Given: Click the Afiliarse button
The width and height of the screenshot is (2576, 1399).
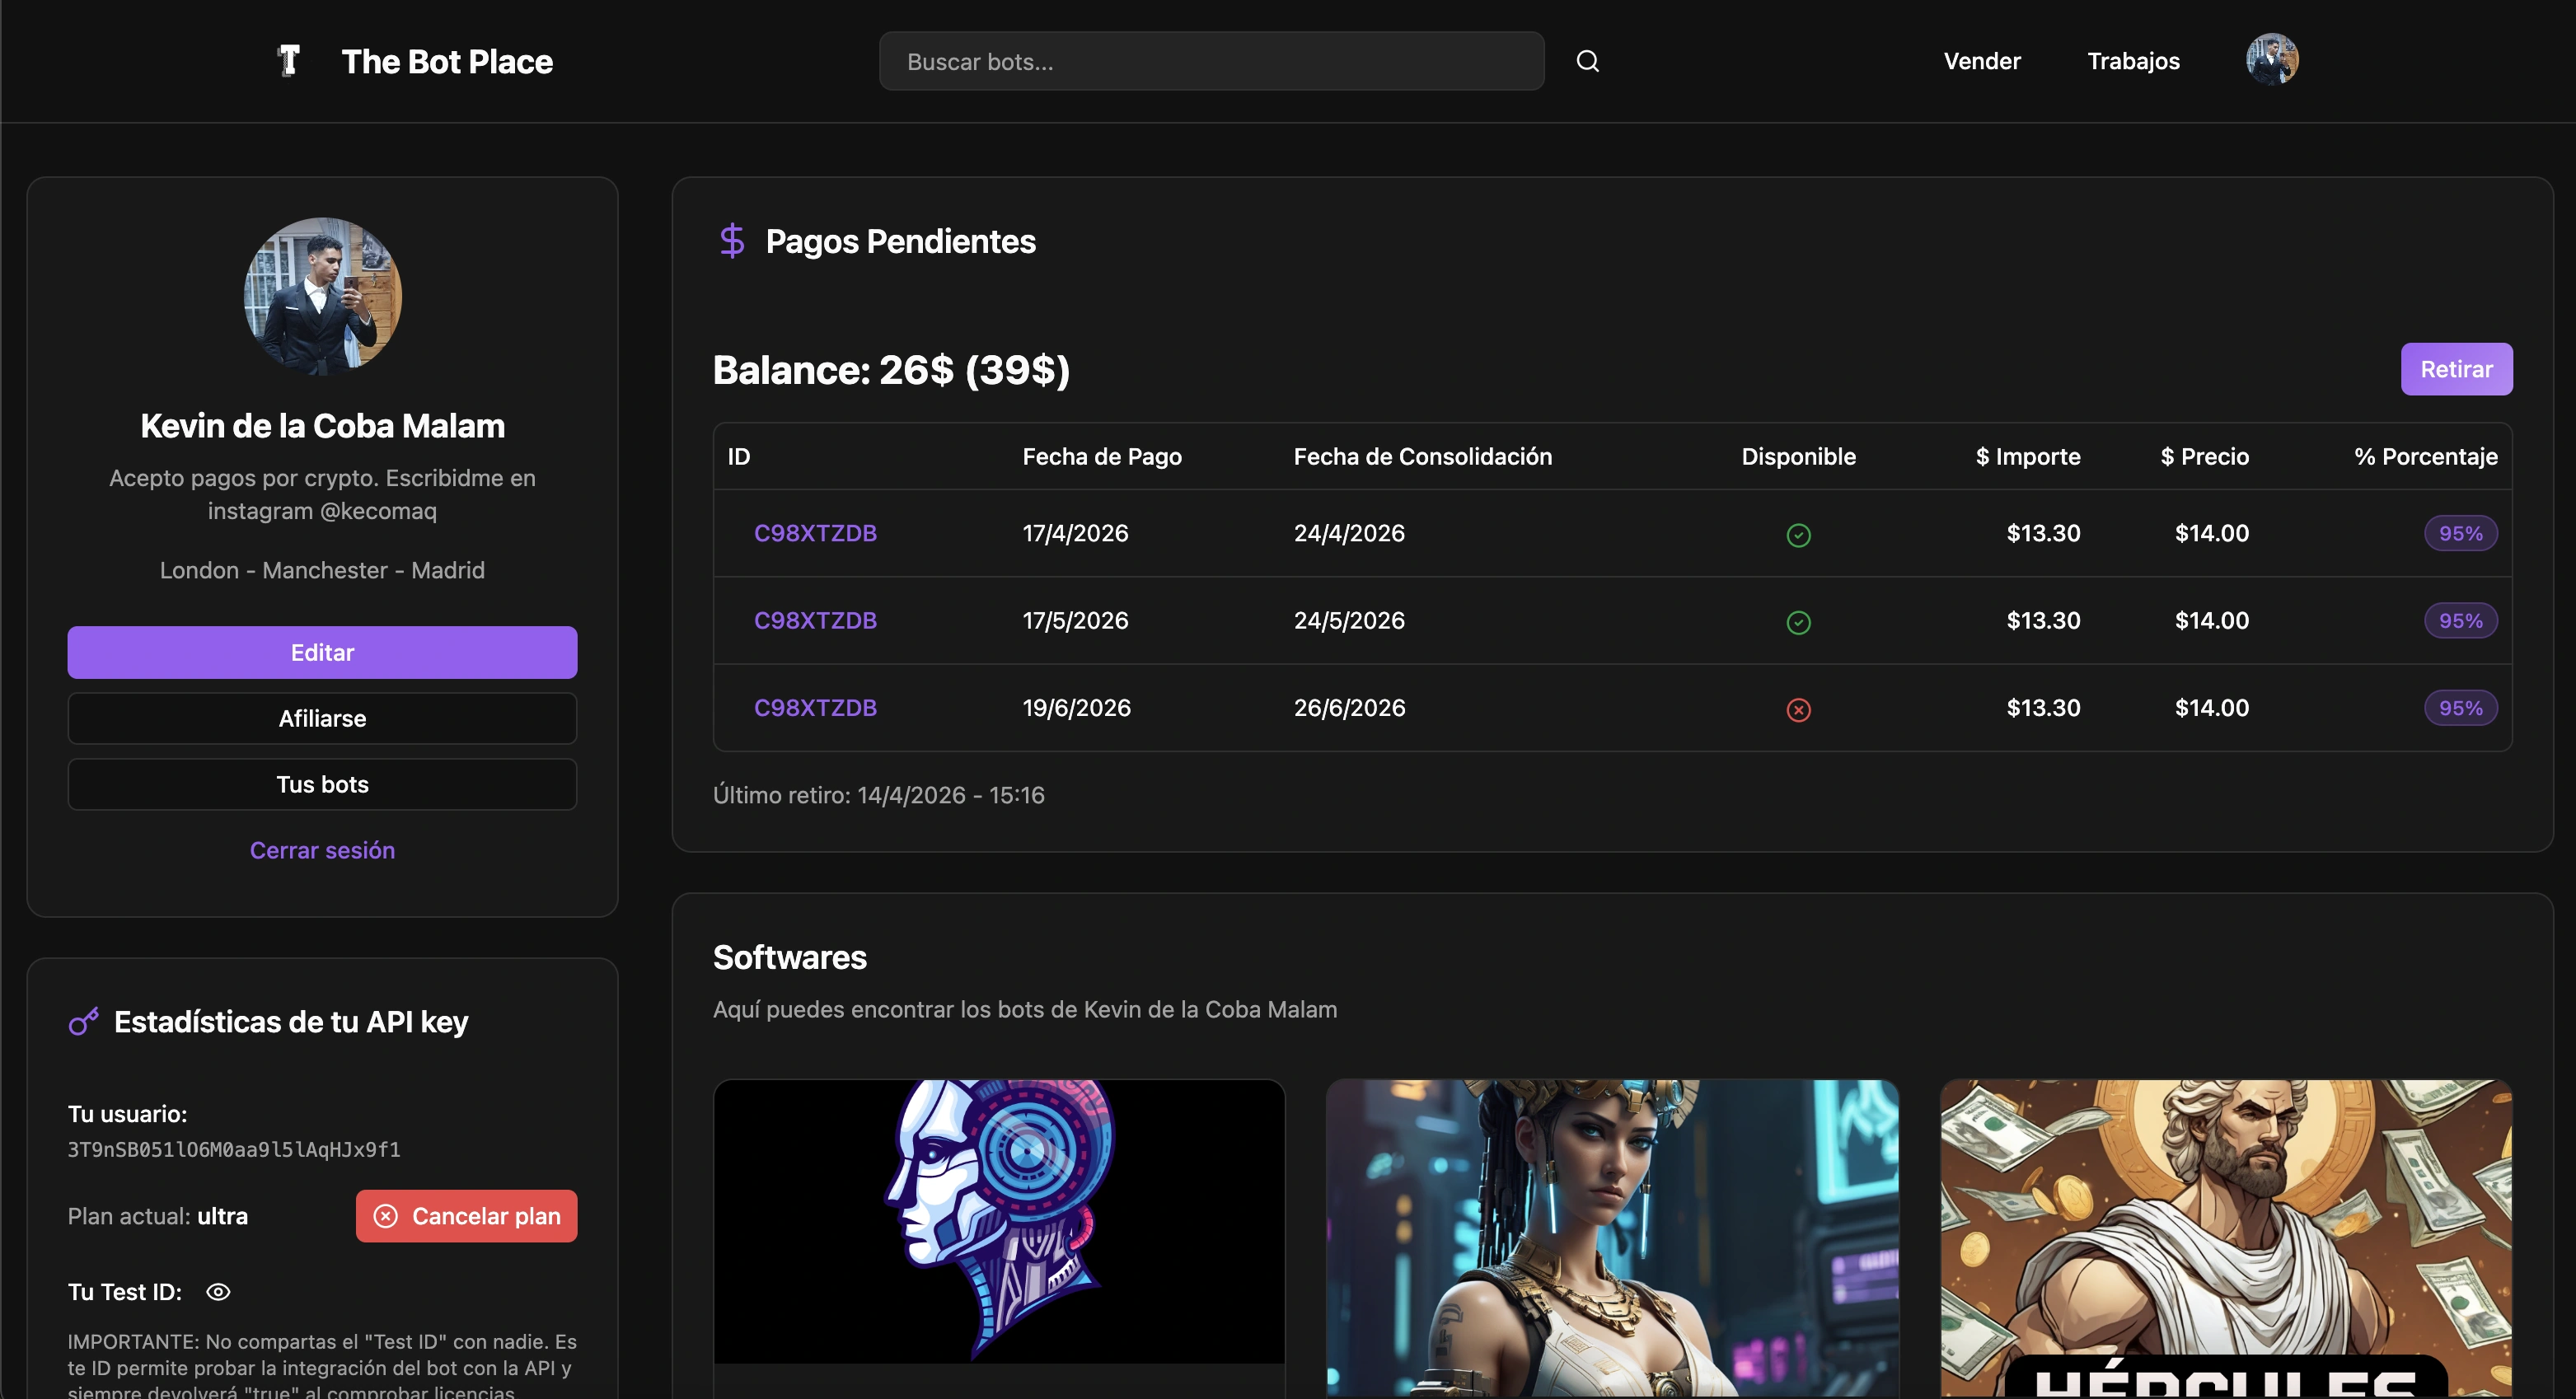Looking at the screenshot, I should click(322, 718).
